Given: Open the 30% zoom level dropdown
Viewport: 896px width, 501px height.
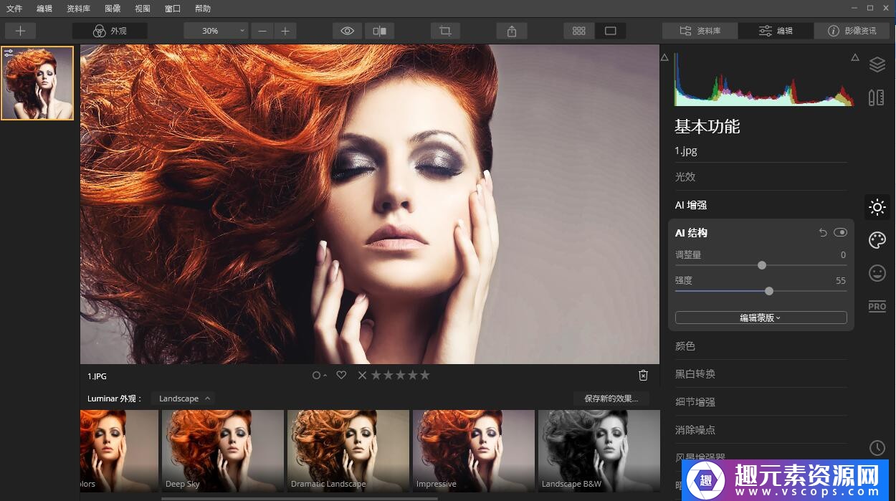Looking at the screenshot, I should (x=216, y=31).
